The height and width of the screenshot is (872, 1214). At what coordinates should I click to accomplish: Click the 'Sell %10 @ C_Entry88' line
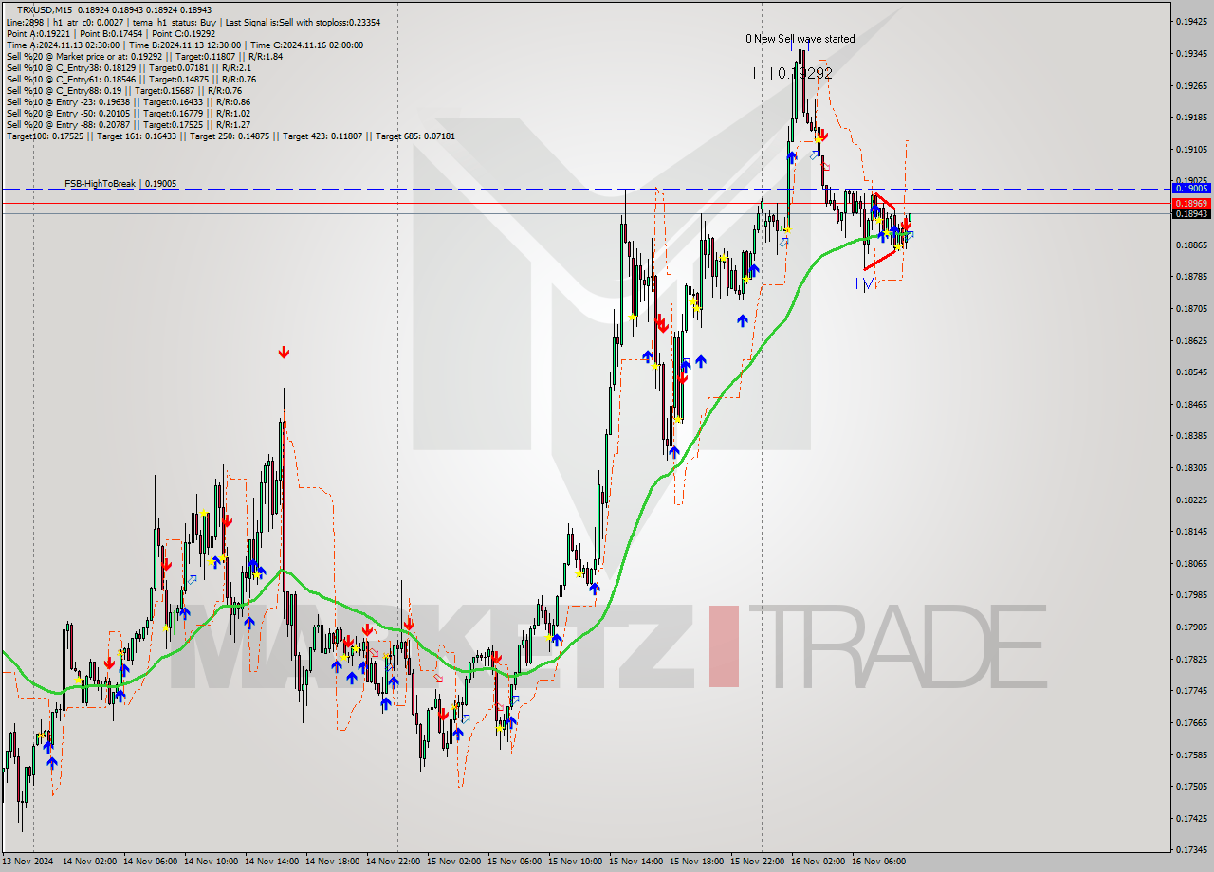[x=123, y=89]
